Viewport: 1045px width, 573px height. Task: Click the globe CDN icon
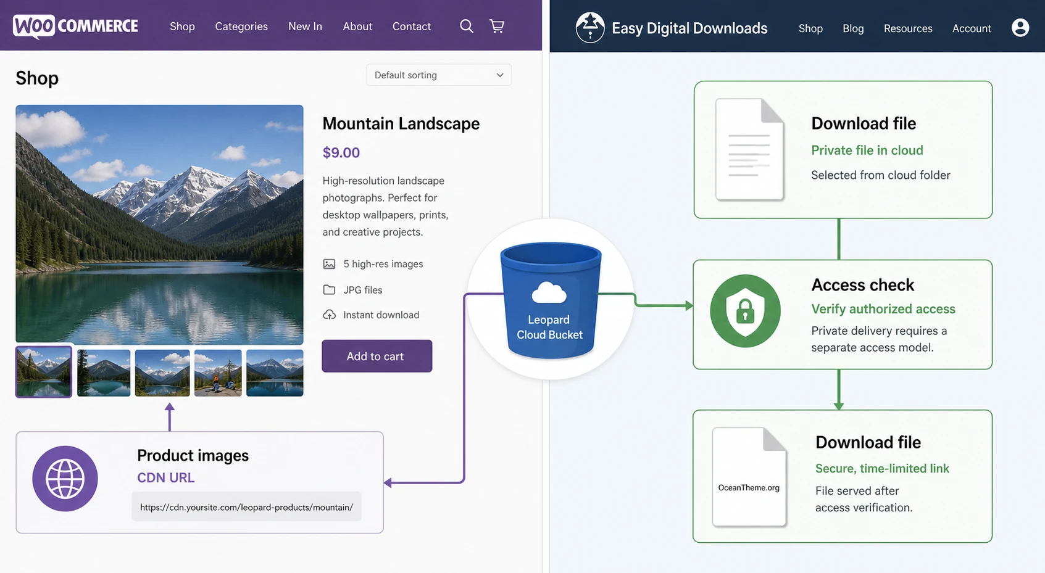point(65,479)
